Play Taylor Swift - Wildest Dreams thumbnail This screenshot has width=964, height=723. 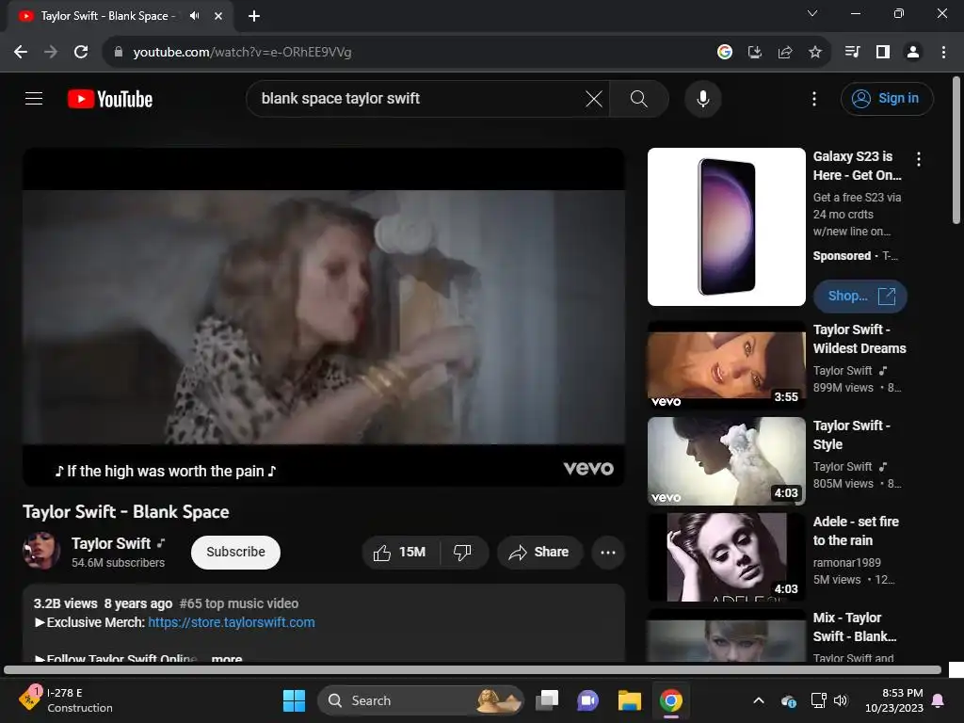pyautogui.click(x=726, y=365)
